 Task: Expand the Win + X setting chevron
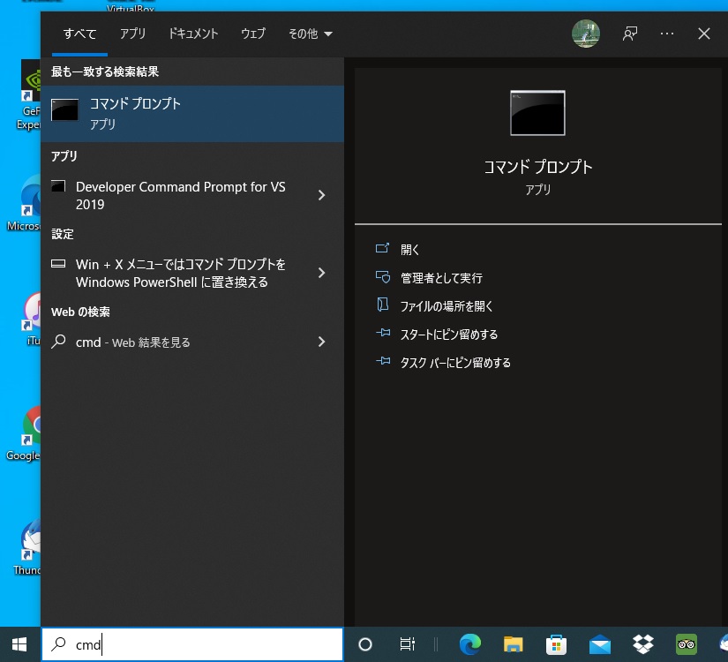pos(321,273)
